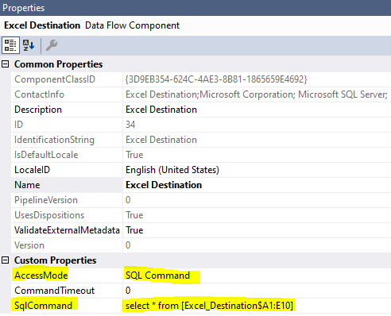Image resolution: width=391 pixels, height=316 pixels.
Task: Select the ComponentClassID property row
Action: tap(201, 79)
